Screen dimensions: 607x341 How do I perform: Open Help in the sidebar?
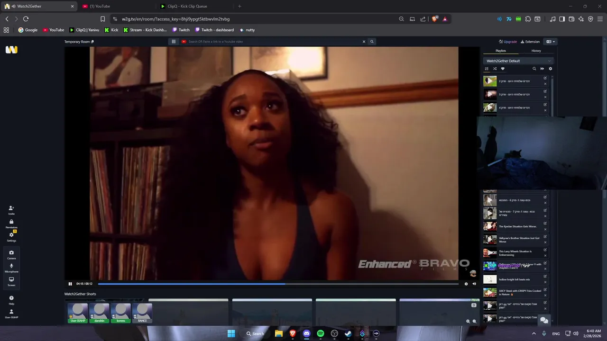pos(11,300)
